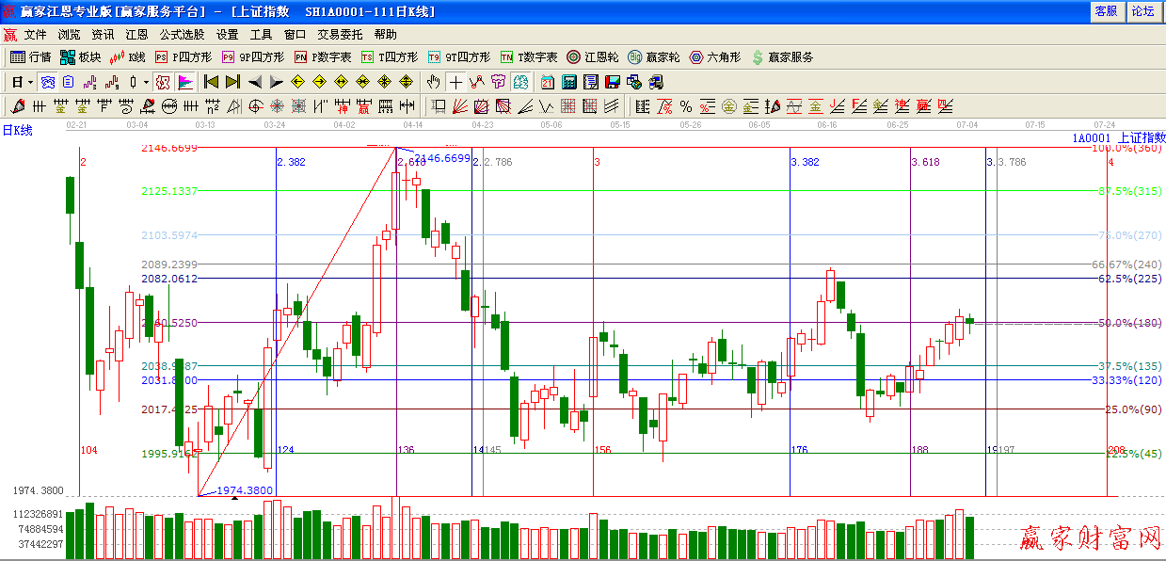Toggle the highlighted blue knot icon button
Viewport: 1166px width, 561px height.
point(47,82)
